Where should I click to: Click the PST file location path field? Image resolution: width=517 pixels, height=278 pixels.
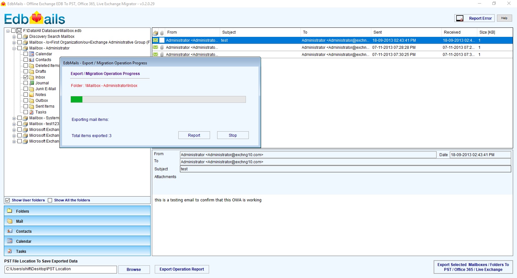[x=60, y=269]
